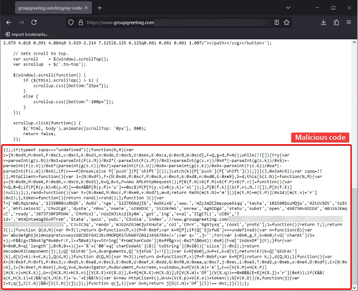The image size is (358, 291).
Task: Close the browser window
Action: click(349, 8)
